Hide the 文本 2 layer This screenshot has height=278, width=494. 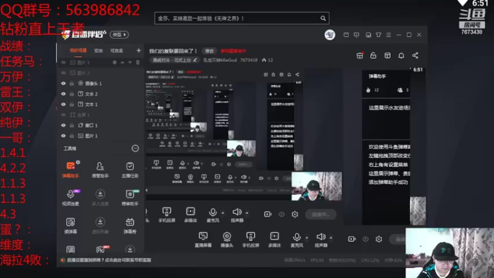[x=64, y=94]
